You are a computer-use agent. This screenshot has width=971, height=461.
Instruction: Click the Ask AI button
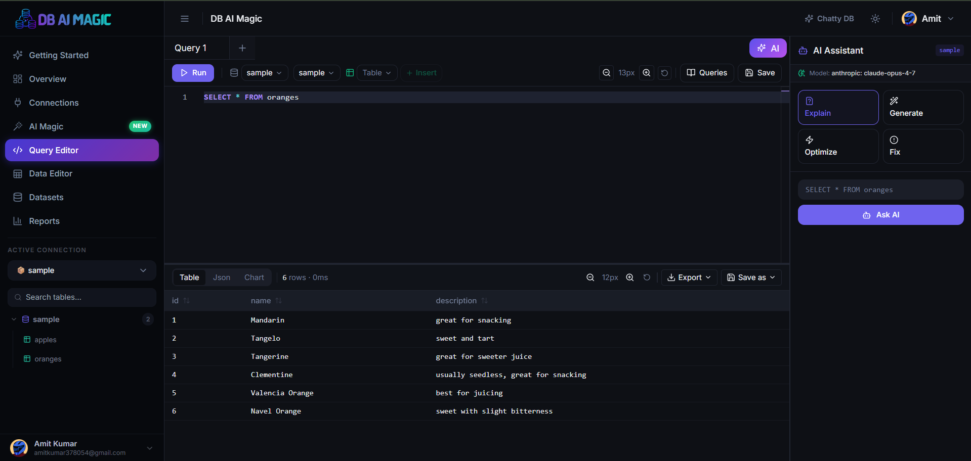(880, 215)
